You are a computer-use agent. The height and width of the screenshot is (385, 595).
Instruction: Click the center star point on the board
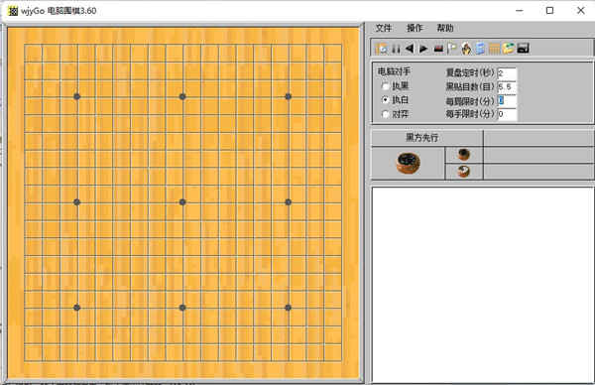(182, 202)
